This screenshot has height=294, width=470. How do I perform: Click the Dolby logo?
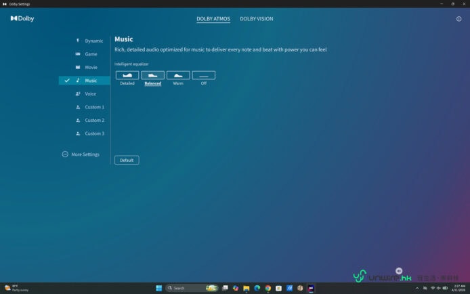coord(22,18)
